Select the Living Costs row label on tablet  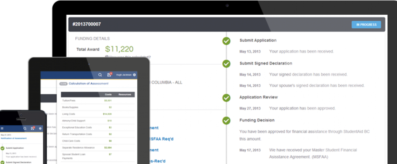(68, 114)
